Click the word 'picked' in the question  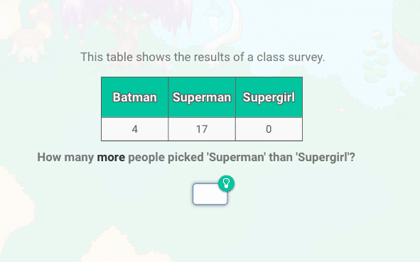click(185, 158)
